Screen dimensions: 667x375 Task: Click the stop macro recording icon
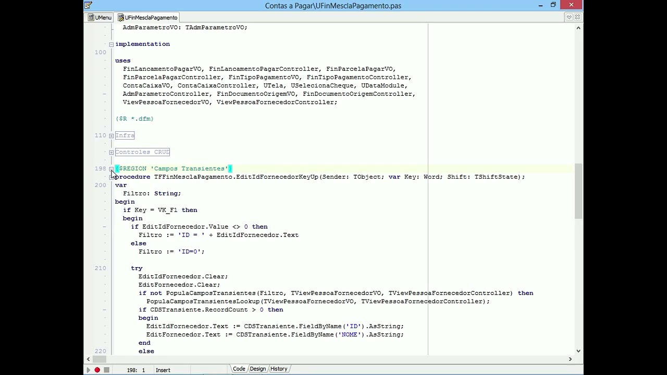click(106, 370)
